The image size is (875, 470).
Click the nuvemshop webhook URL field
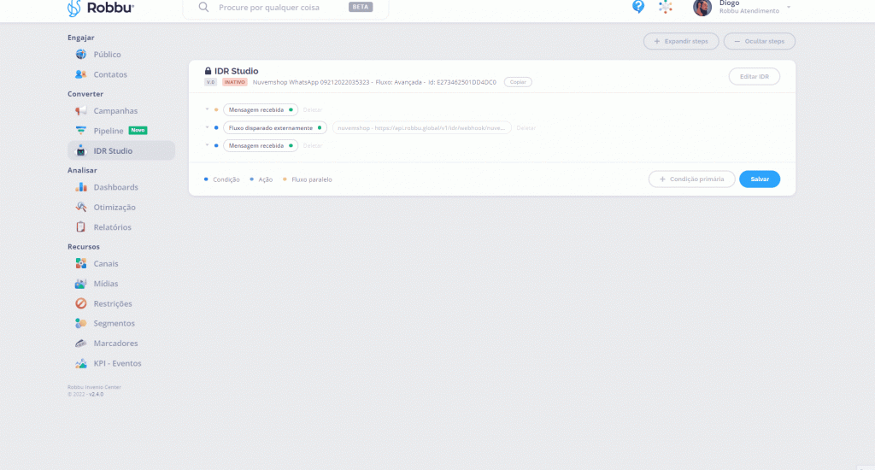(x=422, y=127)
